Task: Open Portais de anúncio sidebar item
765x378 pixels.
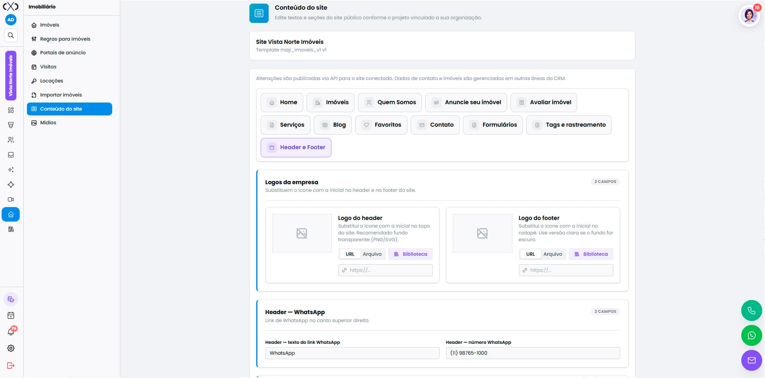Action: 70,53
